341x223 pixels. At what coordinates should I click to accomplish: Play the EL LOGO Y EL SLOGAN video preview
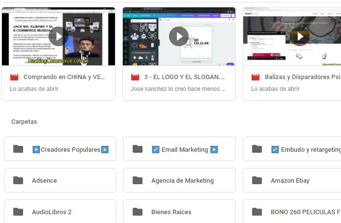tap(179, 36)
